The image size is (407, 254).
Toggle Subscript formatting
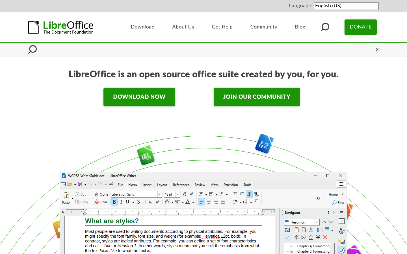pyautogui.click(x=150, y=202)
